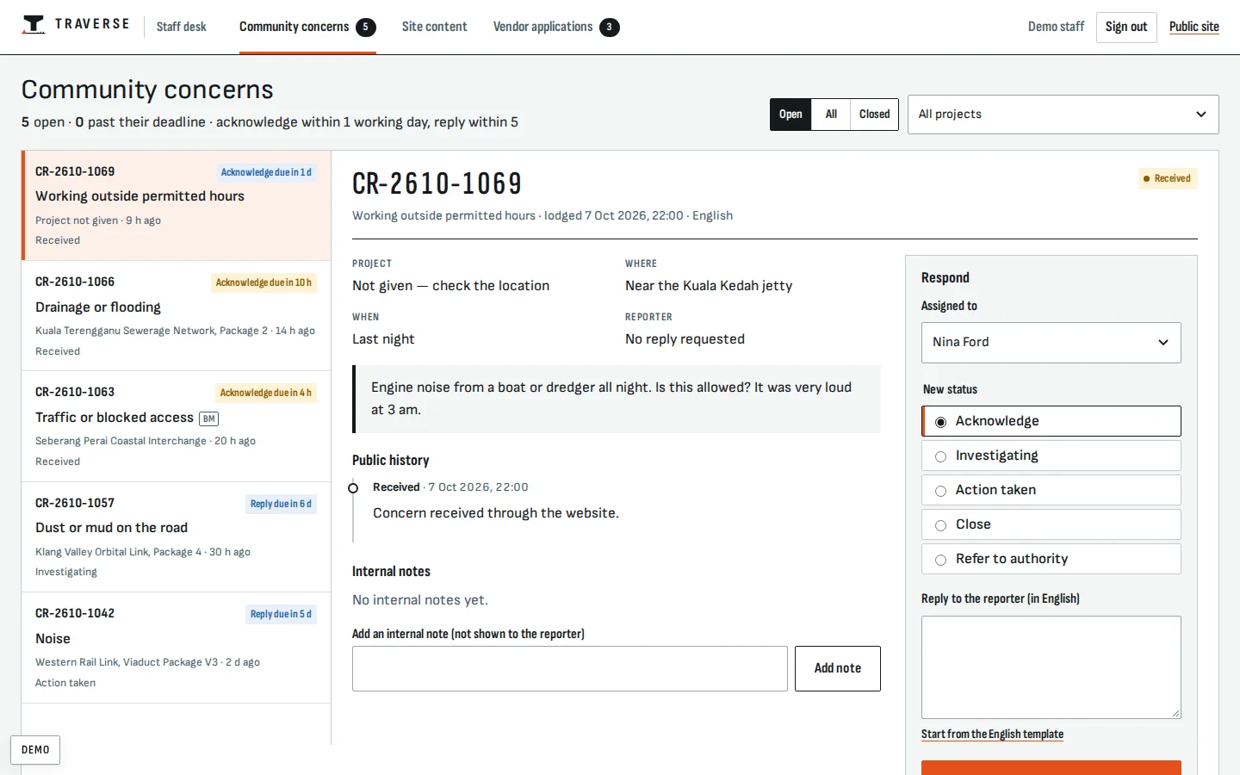Click the Demo staff user label
The image size is (1240, 775).
[x=1056, y=27]
